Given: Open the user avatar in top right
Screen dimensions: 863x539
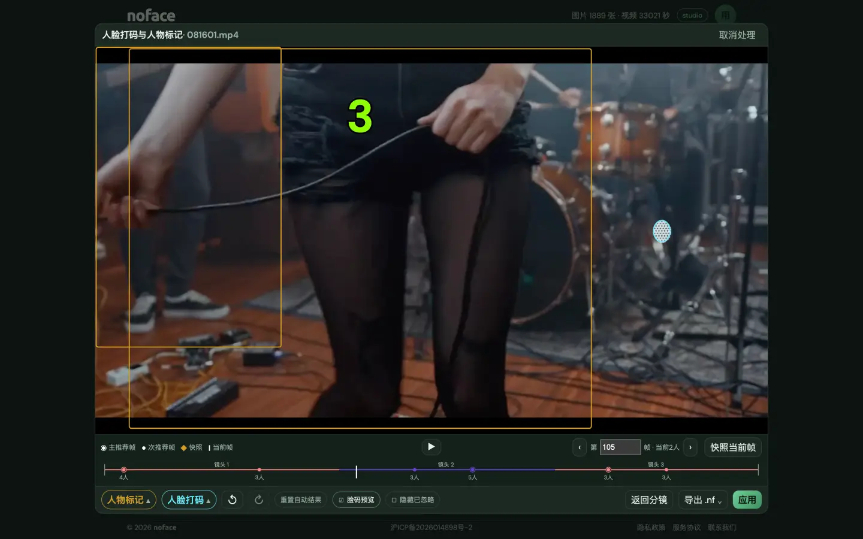Looking at the screenshot, I should tap(725, 15).
